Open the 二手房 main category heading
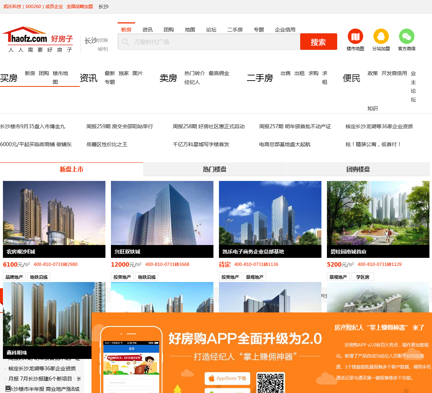432x393 pixels. (260, 78)
